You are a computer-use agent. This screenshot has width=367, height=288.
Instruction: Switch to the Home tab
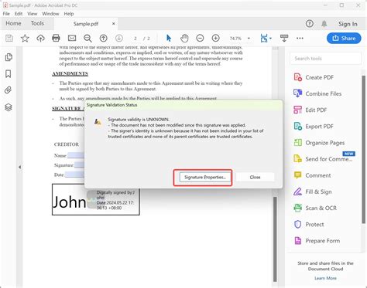click(13, 23)
